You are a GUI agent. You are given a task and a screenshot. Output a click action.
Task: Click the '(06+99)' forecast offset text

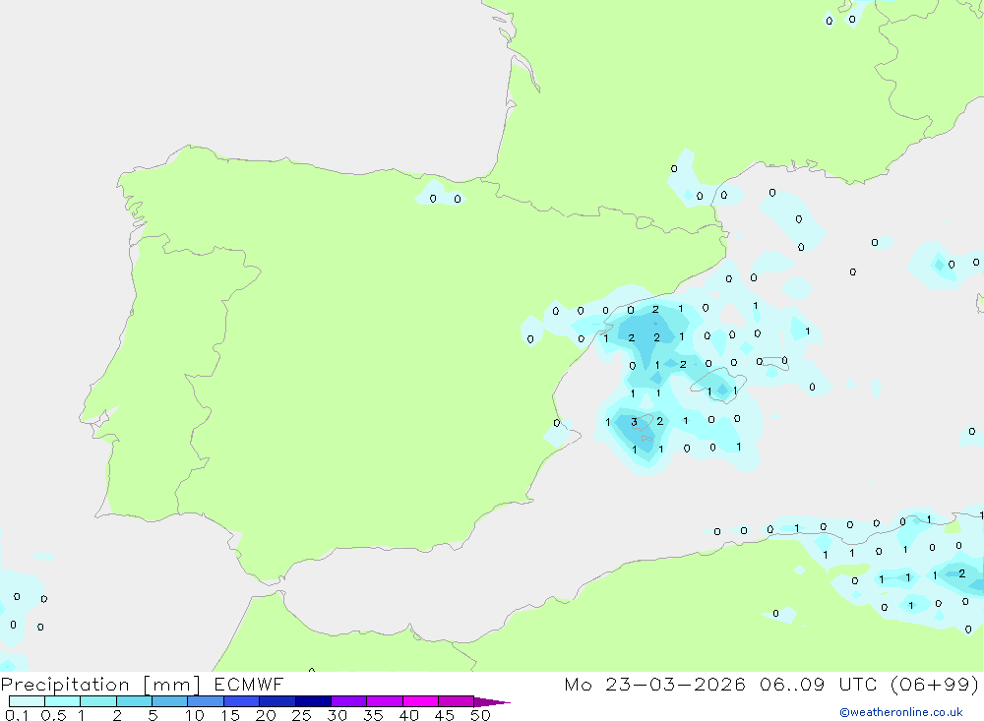tap(935, 684)
